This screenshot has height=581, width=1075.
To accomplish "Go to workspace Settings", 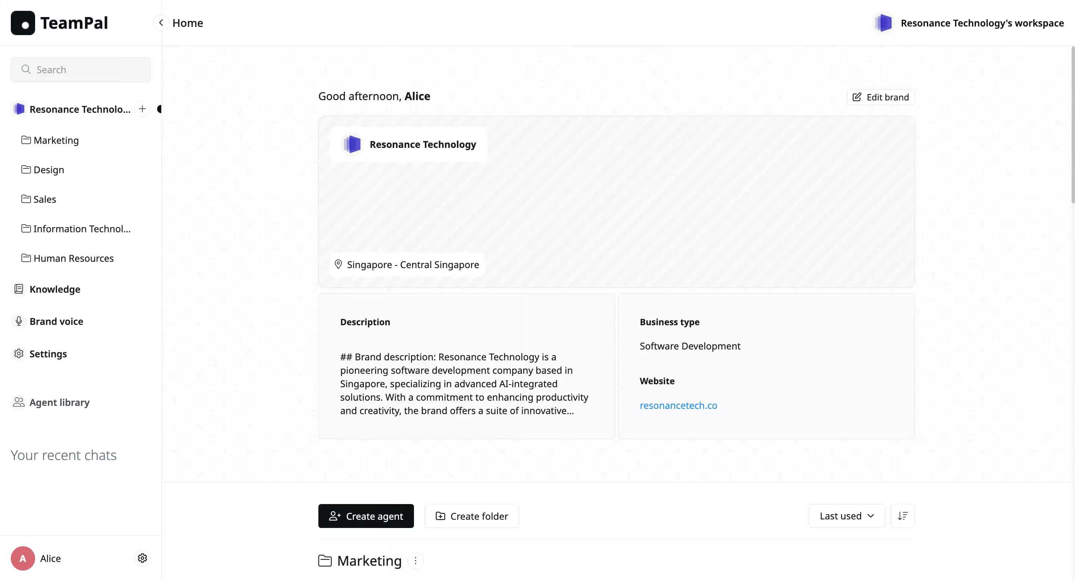I will pyautogui.click(x=47, y=354).
